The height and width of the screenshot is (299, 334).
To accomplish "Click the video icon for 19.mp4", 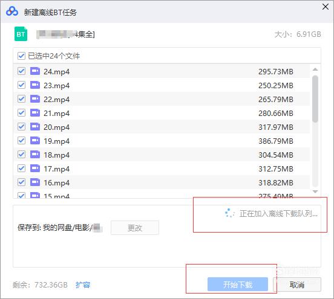I will click(35, 141).
